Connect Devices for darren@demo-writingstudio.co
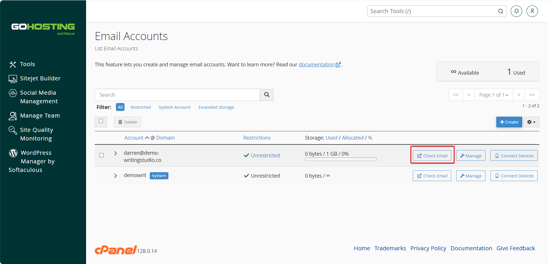Screen dimensions: 548x264 point(514,156)
